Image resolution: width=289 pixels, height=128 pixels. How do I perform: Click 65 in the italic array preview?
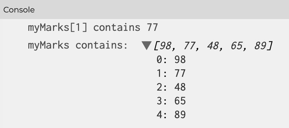[x=236, y=46]
